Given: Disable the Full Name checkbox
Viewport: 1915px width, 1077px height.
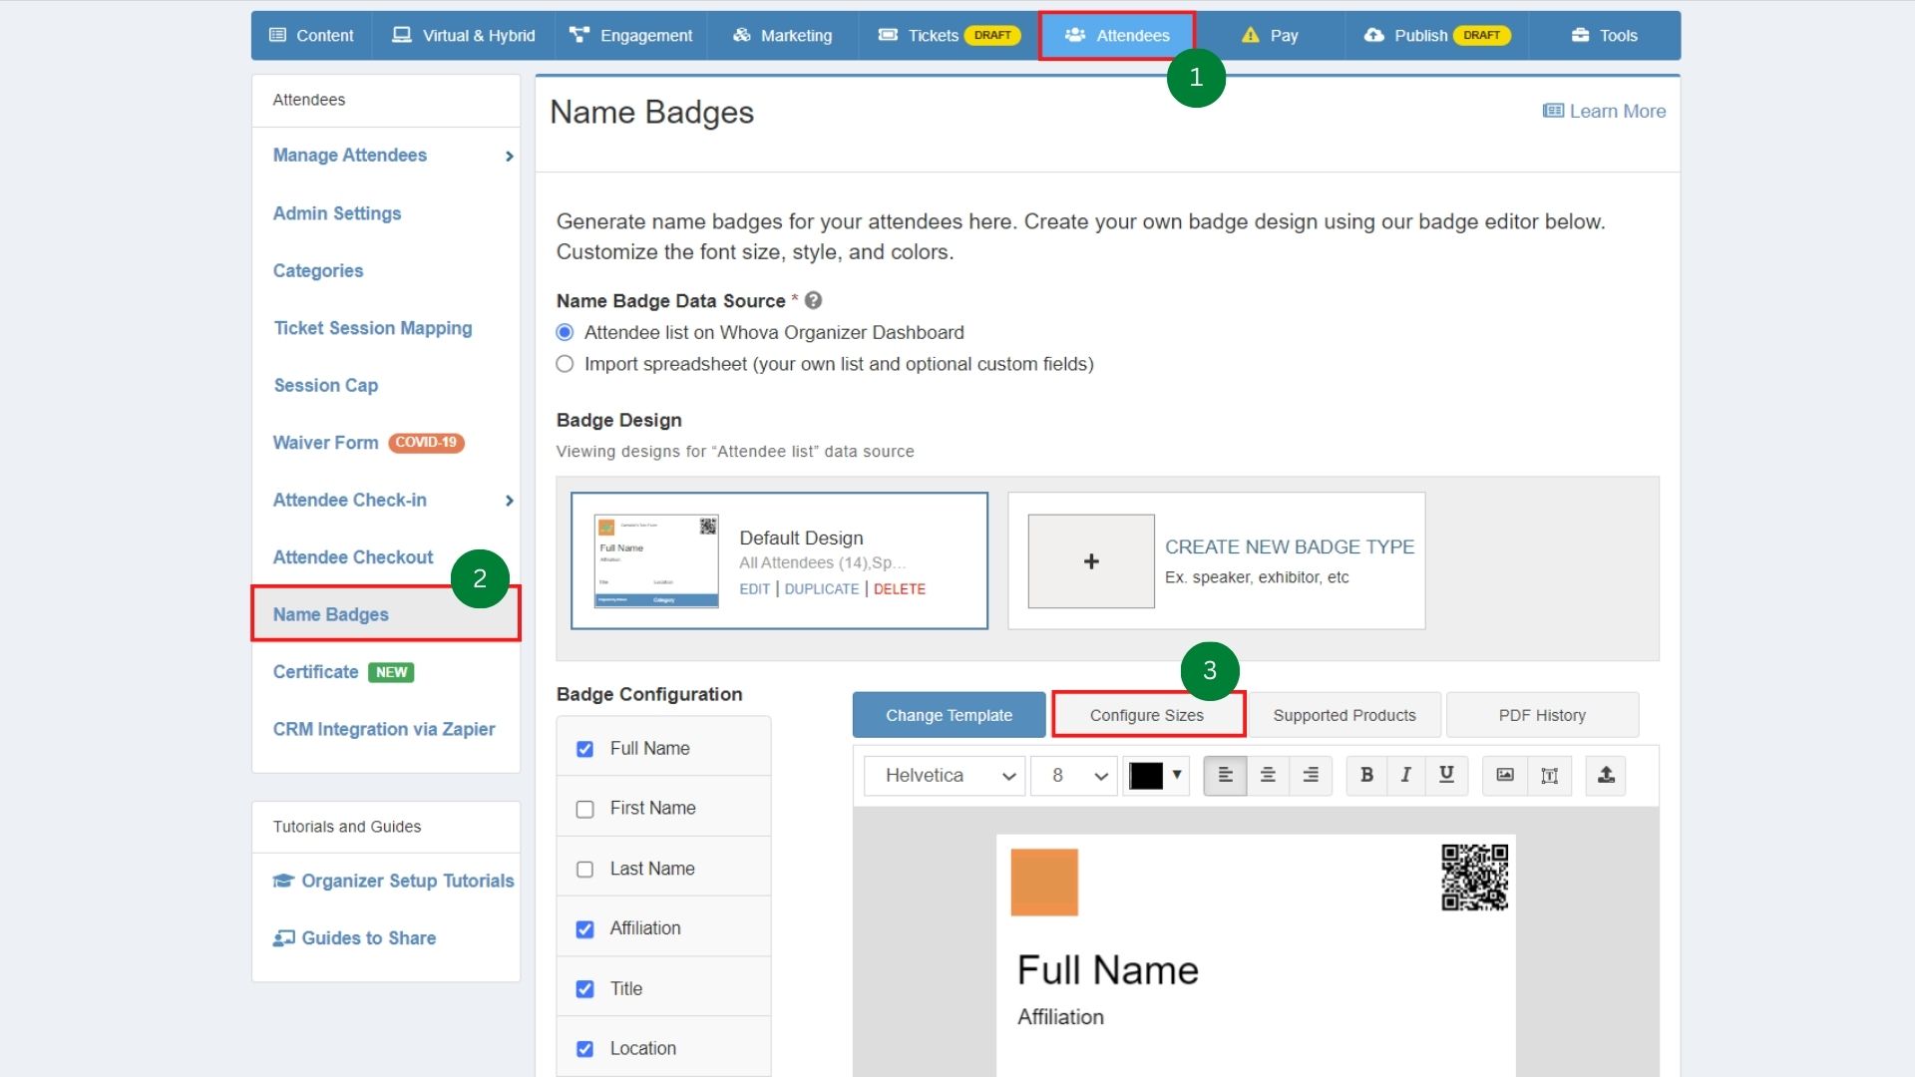Looking at the screenshot, I should (x=584, y=749).
